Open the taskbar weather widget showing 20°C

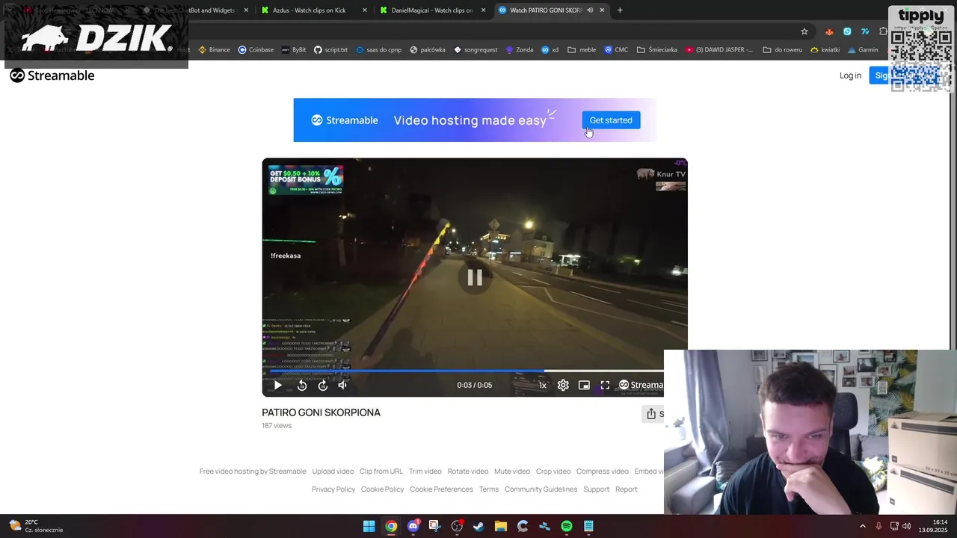[x=36, y=526]
